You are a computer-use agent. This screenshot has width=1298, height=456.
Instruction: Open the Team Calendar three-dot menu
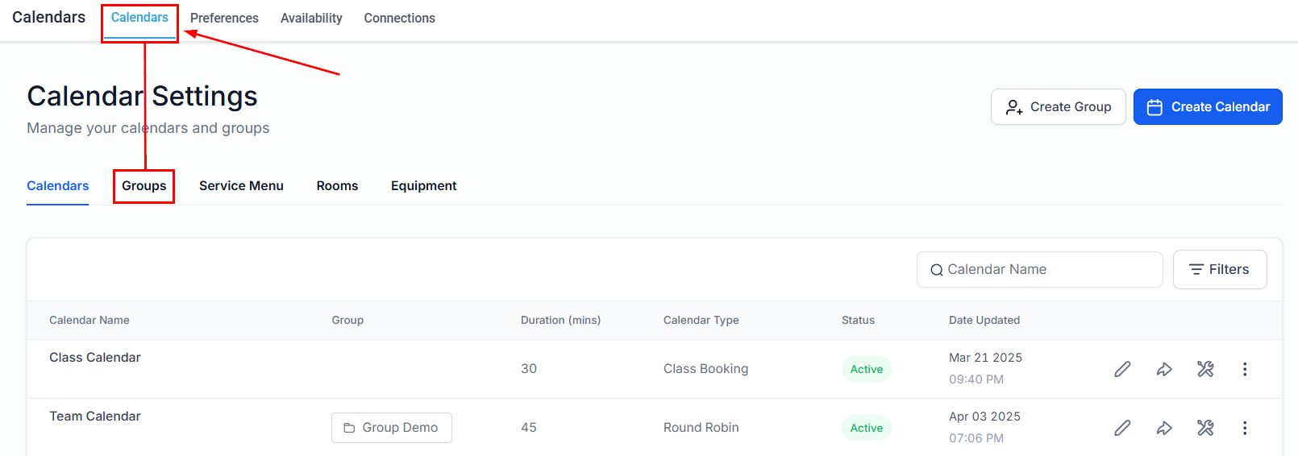pos(1245,428)
